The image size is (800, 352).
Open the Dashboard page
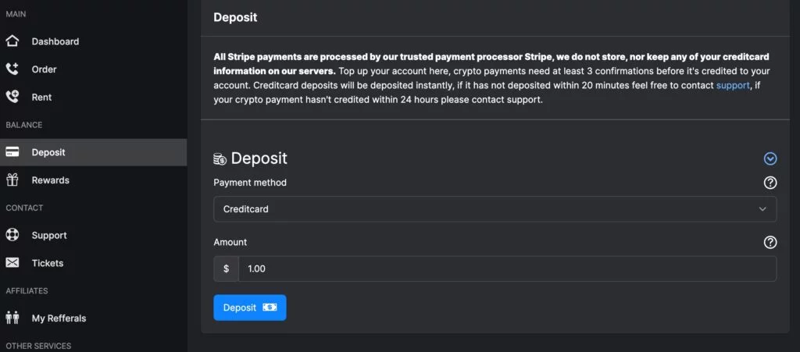[x=55, y=41]
